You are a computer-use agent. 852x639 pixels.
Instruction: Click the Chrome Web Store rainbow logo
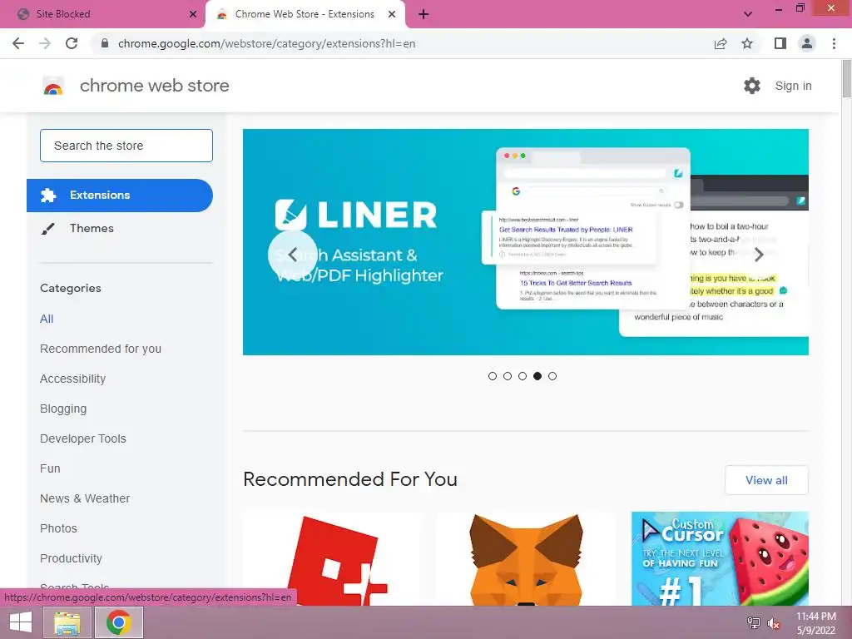53,86
